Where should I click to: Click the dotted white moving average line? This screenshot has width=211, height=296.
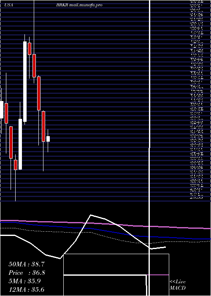click(105, 236)
